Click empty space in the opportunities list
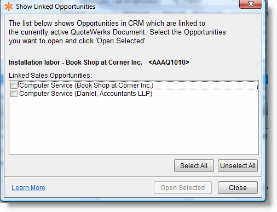This screenshot has width=277, height=212. click(134, 126)
